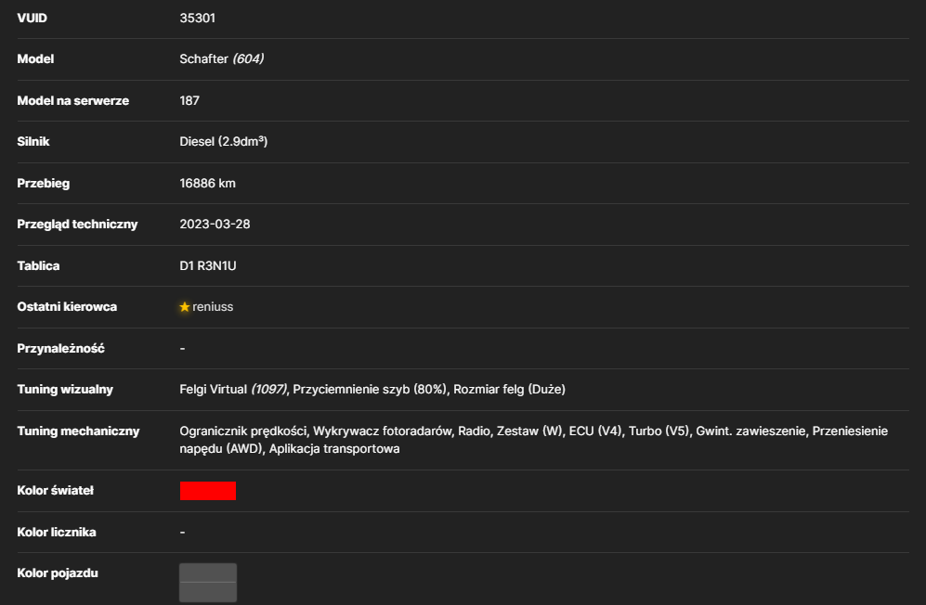Screen dimensions: 926x605
Task: Click the Model label
Action: coord(35,59)
